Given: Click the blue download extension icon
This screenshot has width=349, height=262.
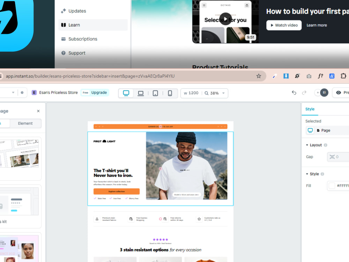Looking at the screenshot, I should [286, 76].
